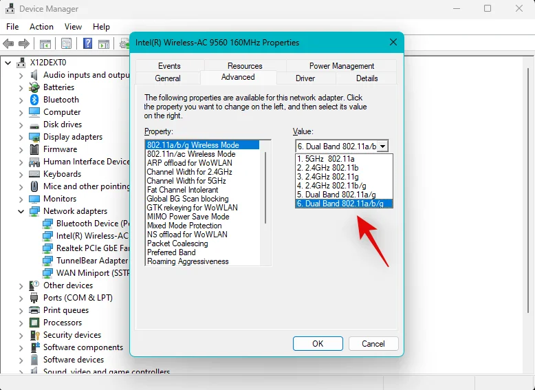Open the Action menu
The width and height of the screenshot is (535, 390).
tap(41, 27)
